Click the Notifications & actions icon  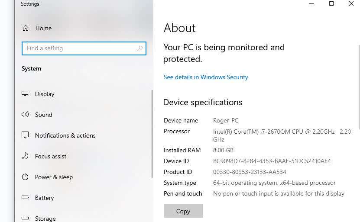[25, 135]
